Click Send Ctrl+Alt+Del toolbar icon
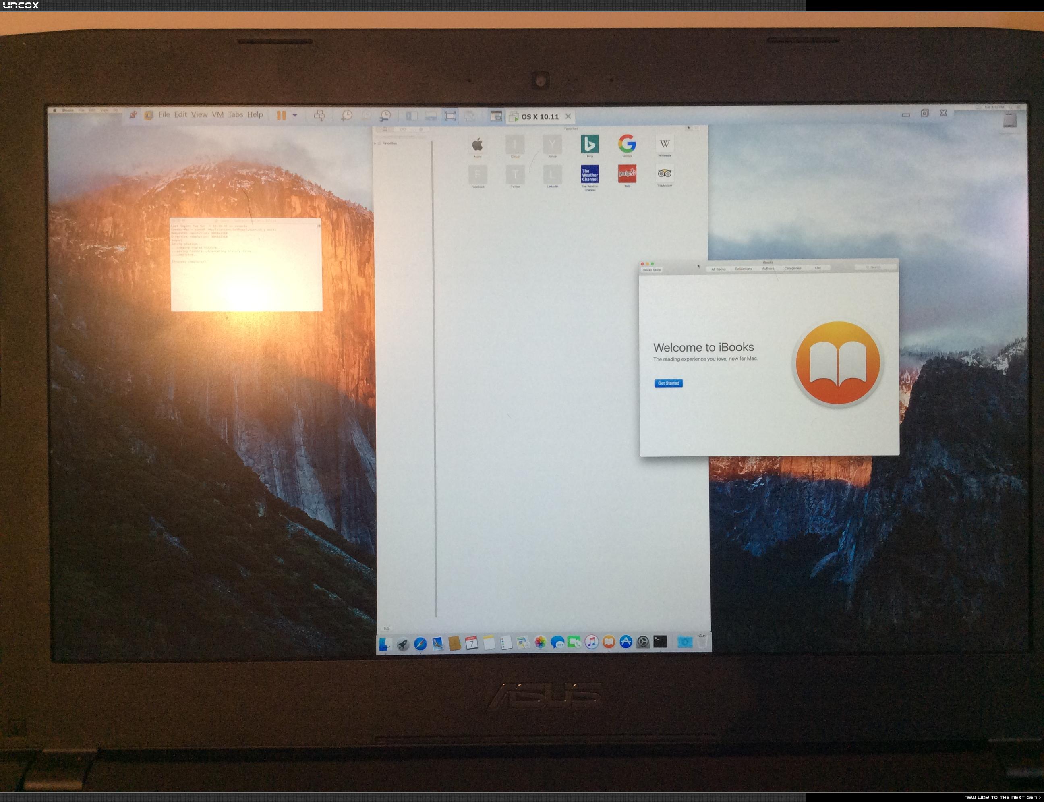Viewport: 1044px width, 802px height. [x=319, y=116]
